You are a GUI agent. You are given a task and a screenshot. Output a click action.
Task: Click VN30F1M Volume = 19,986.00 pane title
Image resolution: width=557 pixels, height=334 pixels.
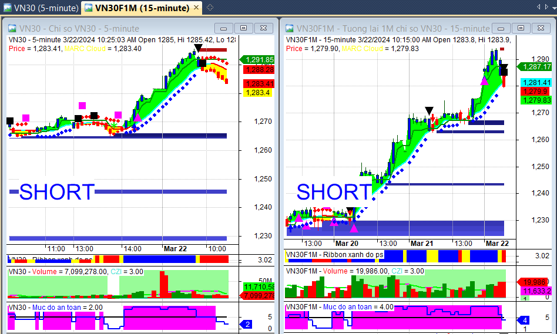coord(355,271)
